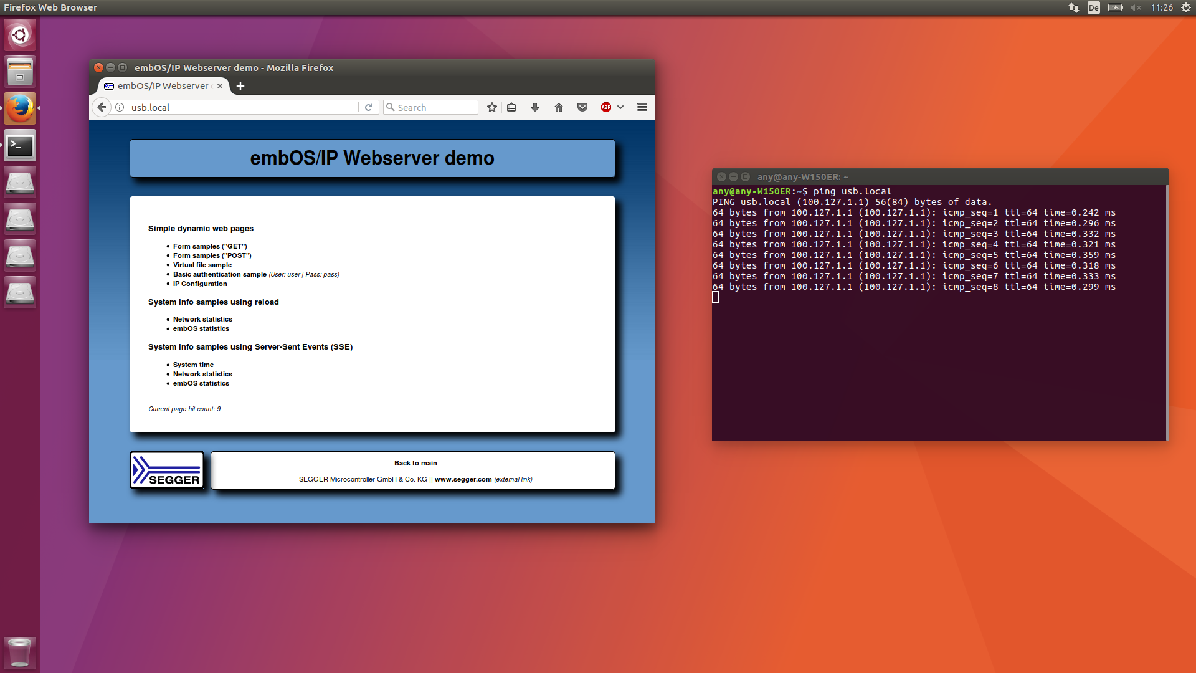Bookmark this page with the star icon
Viewport: 1196px width, 673px height.
[492, 107]
